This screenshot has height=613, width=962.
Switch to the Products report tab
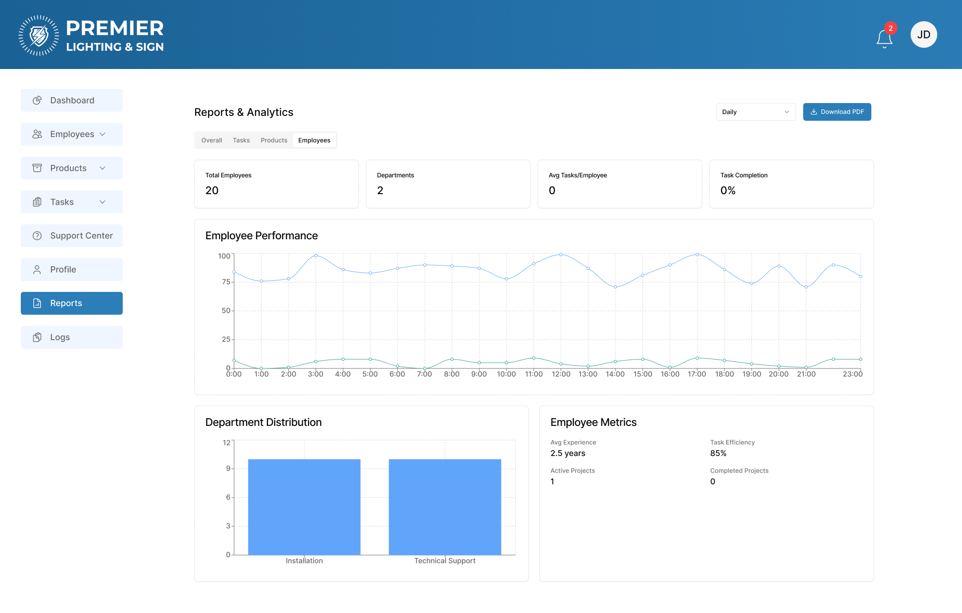tap(274, 140)
